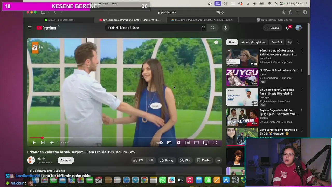Image resolution: width=332 pixels, height=187 pixels.
Task: Open a new Safari tab
Action: tap(298, 12)
